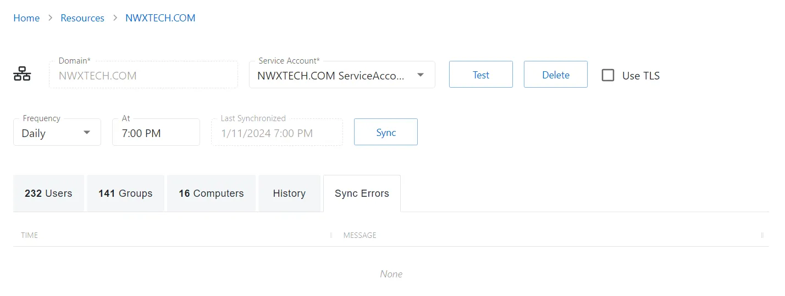
Task: Click the Domain input field
Action: click(143, 75)
